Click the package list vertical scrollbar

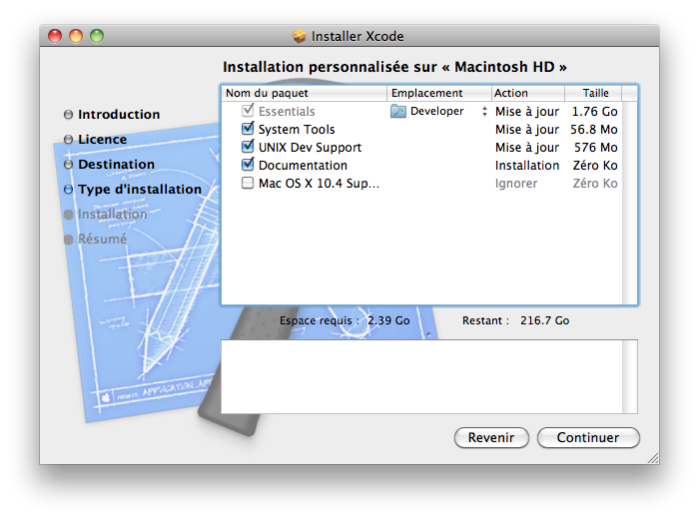coord(629,203)
